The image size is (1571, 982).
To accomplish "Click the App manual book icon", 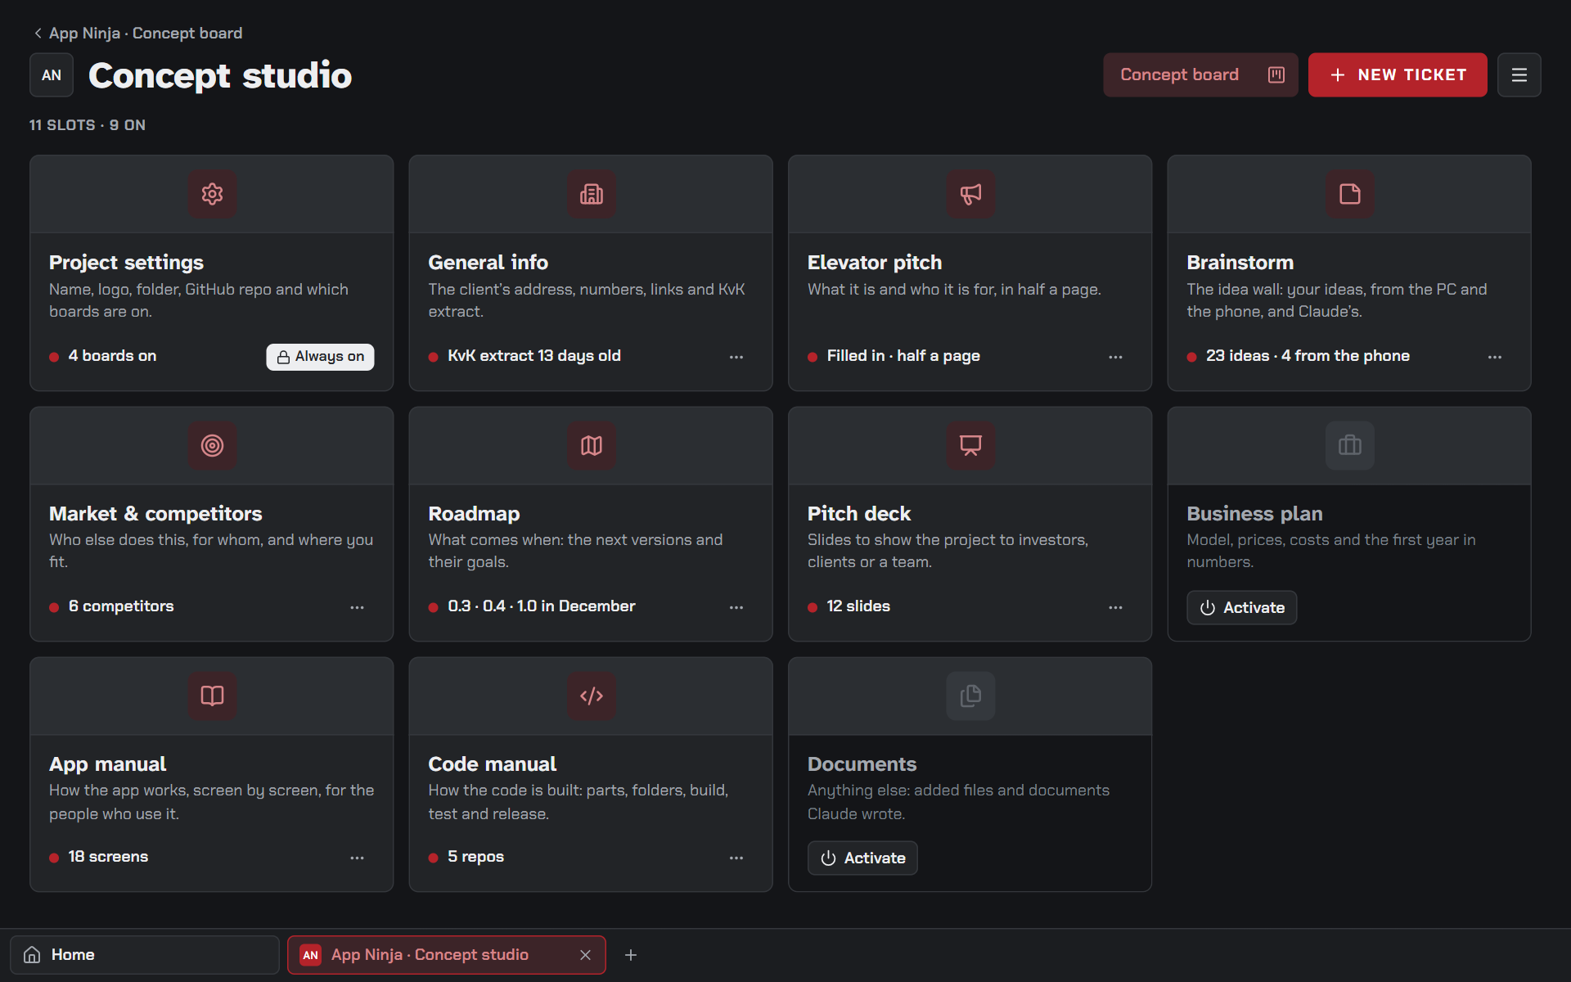I will click(212, 696).
